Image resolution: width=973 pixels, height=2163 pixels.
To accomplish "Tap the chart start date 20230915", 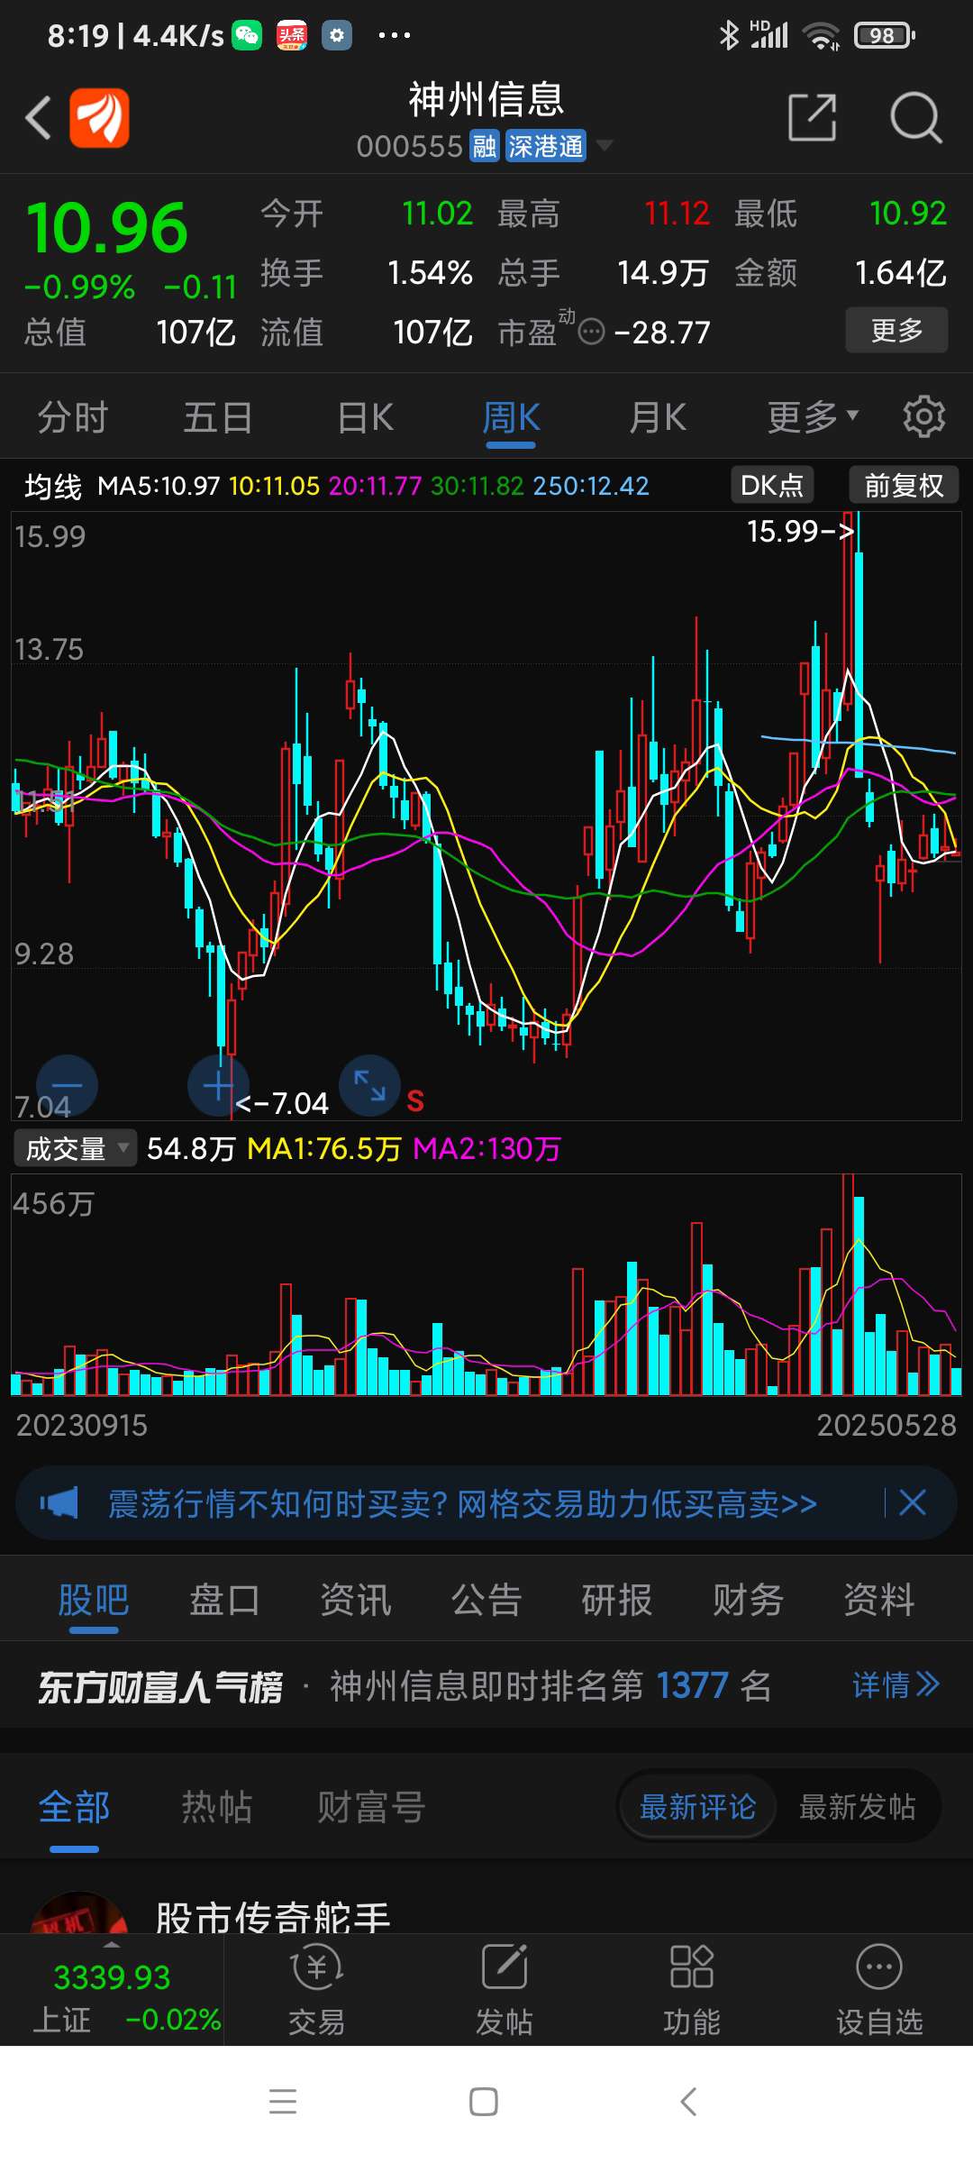I will (x=82, y=1425).
